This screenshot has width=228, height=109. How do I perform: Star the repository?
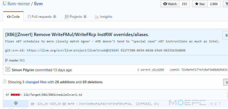coord(200,4)
